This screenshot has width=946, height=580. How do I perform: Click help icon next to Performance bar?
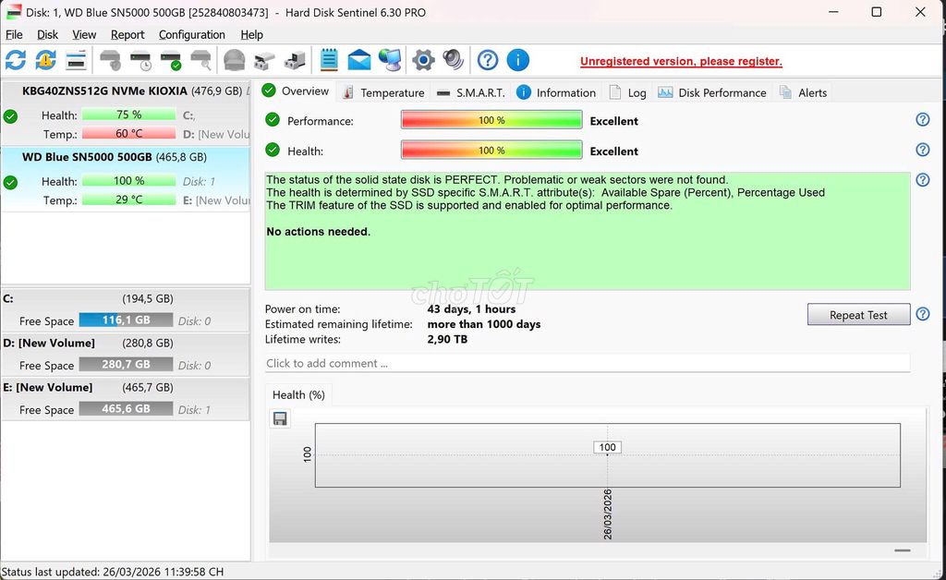click(922, 120)
